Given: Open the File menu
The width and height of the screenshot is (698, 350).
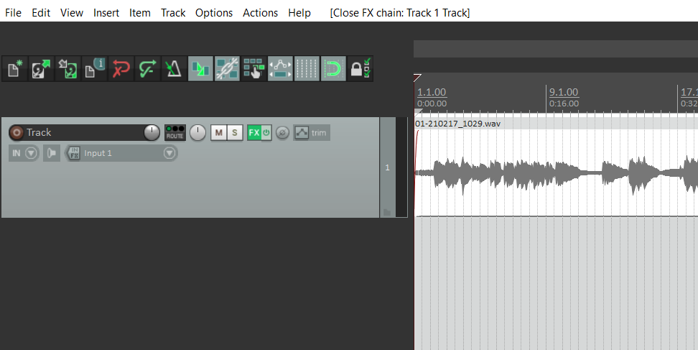Looking at the screenshot, I should tap(13, 13).
